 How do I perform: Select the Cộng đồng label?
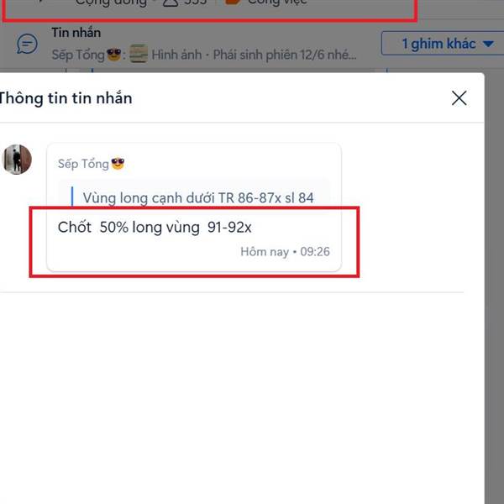tap(111, 3)
